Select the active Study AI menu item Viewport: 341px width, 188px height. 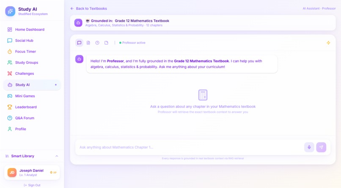pos(32,85)
